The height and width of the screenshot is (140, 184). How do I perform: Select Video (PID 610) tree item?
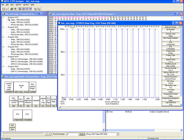click(x=20, y=29)
